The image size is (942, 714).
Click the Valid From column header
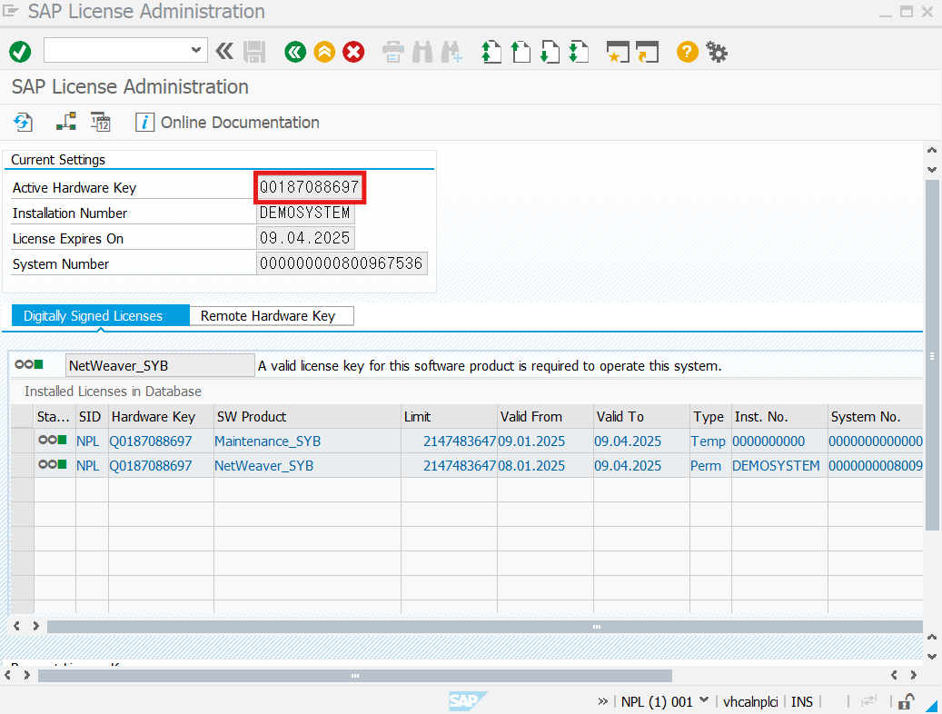545,416
